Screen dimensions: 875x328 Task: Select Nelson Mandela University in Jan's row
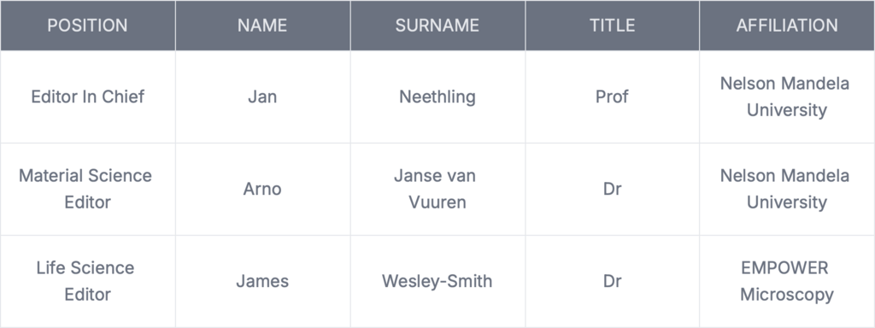tap(787, 97)
